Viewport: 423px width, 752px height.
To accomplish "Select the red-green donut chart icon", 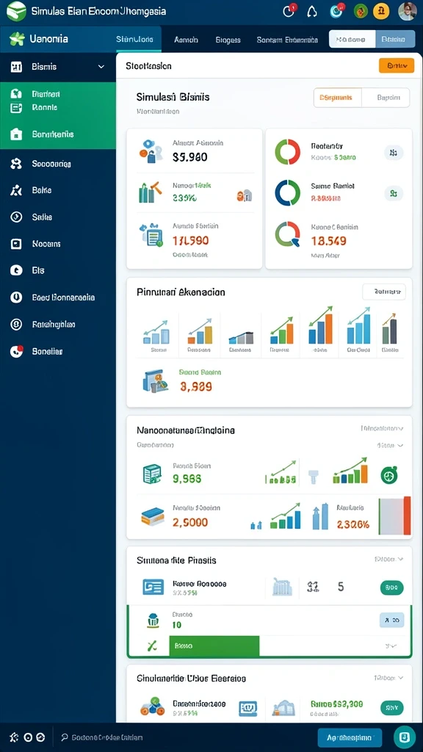I will point(288,152).
